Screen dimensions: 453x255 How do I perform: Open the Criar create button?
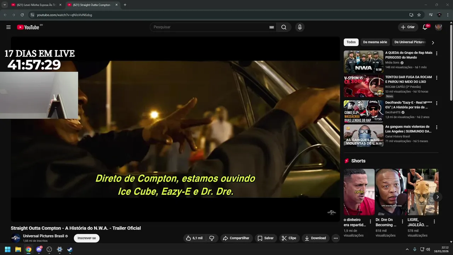point(408,27)
